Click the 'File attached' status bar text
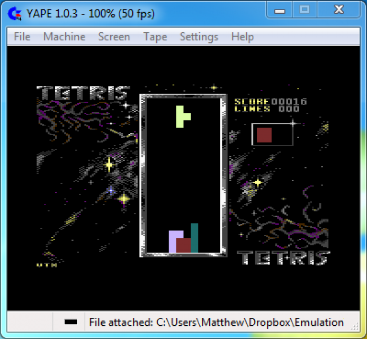 [x=216, y=323]
